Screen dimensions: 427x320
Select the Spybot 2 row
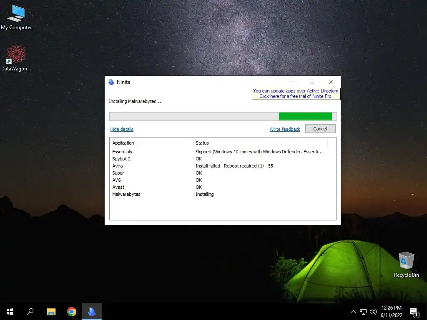223,159
